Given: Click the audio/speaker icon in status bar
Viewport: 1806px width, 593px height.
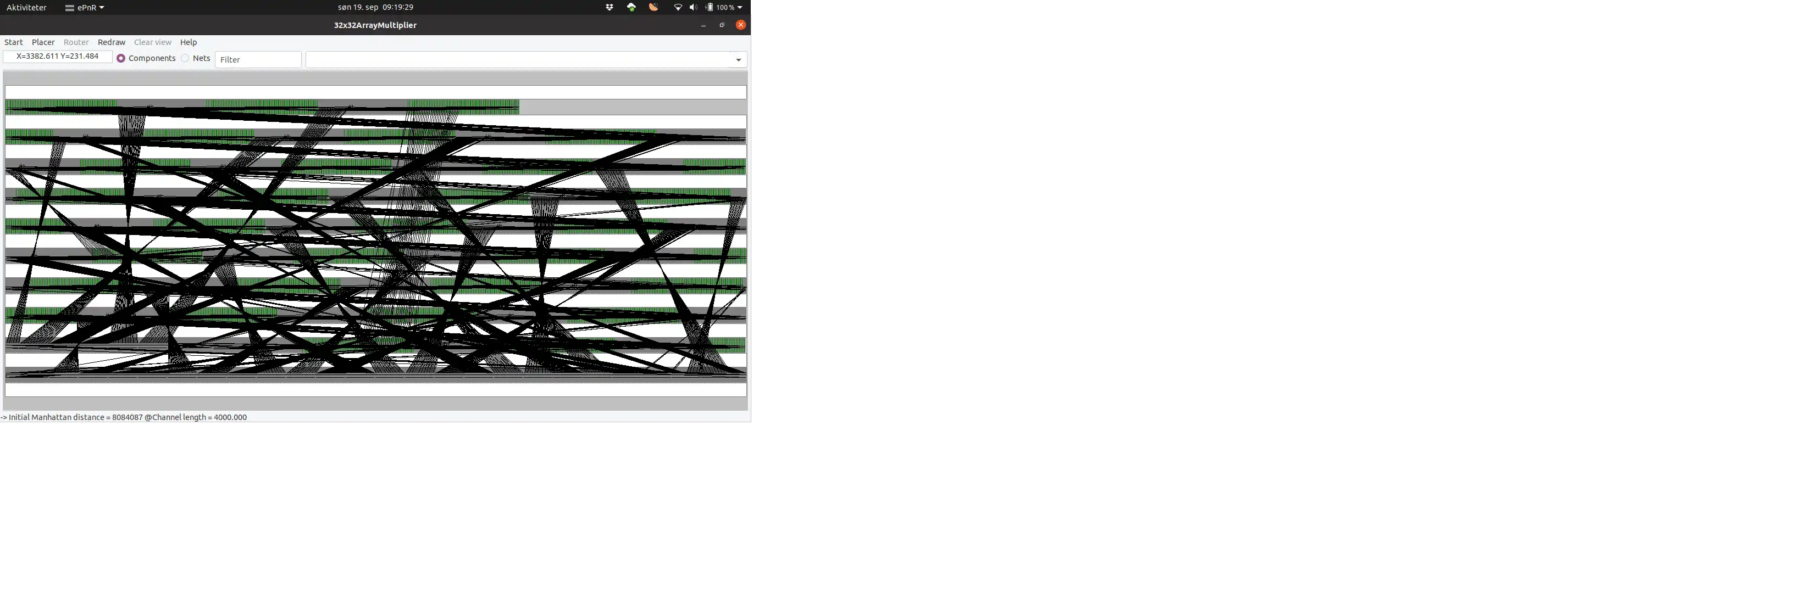Looking at the screenshot, I should point(692,7).
